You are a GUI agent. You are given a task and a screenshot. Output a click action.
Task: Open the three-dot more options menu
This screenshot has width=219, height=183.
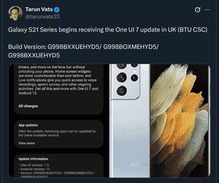[x=207, y=10]
